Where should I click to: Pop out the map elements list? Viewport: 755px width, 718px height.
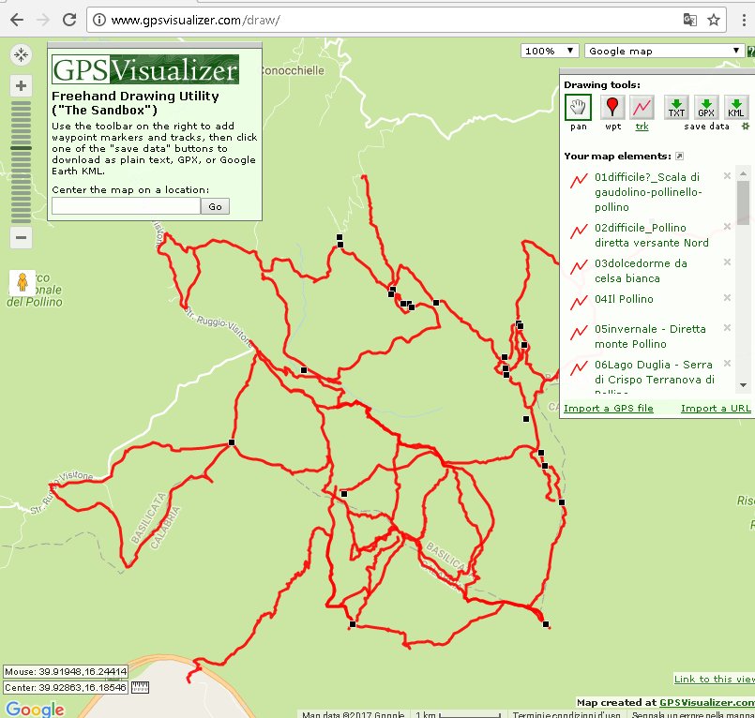[680, 156]
